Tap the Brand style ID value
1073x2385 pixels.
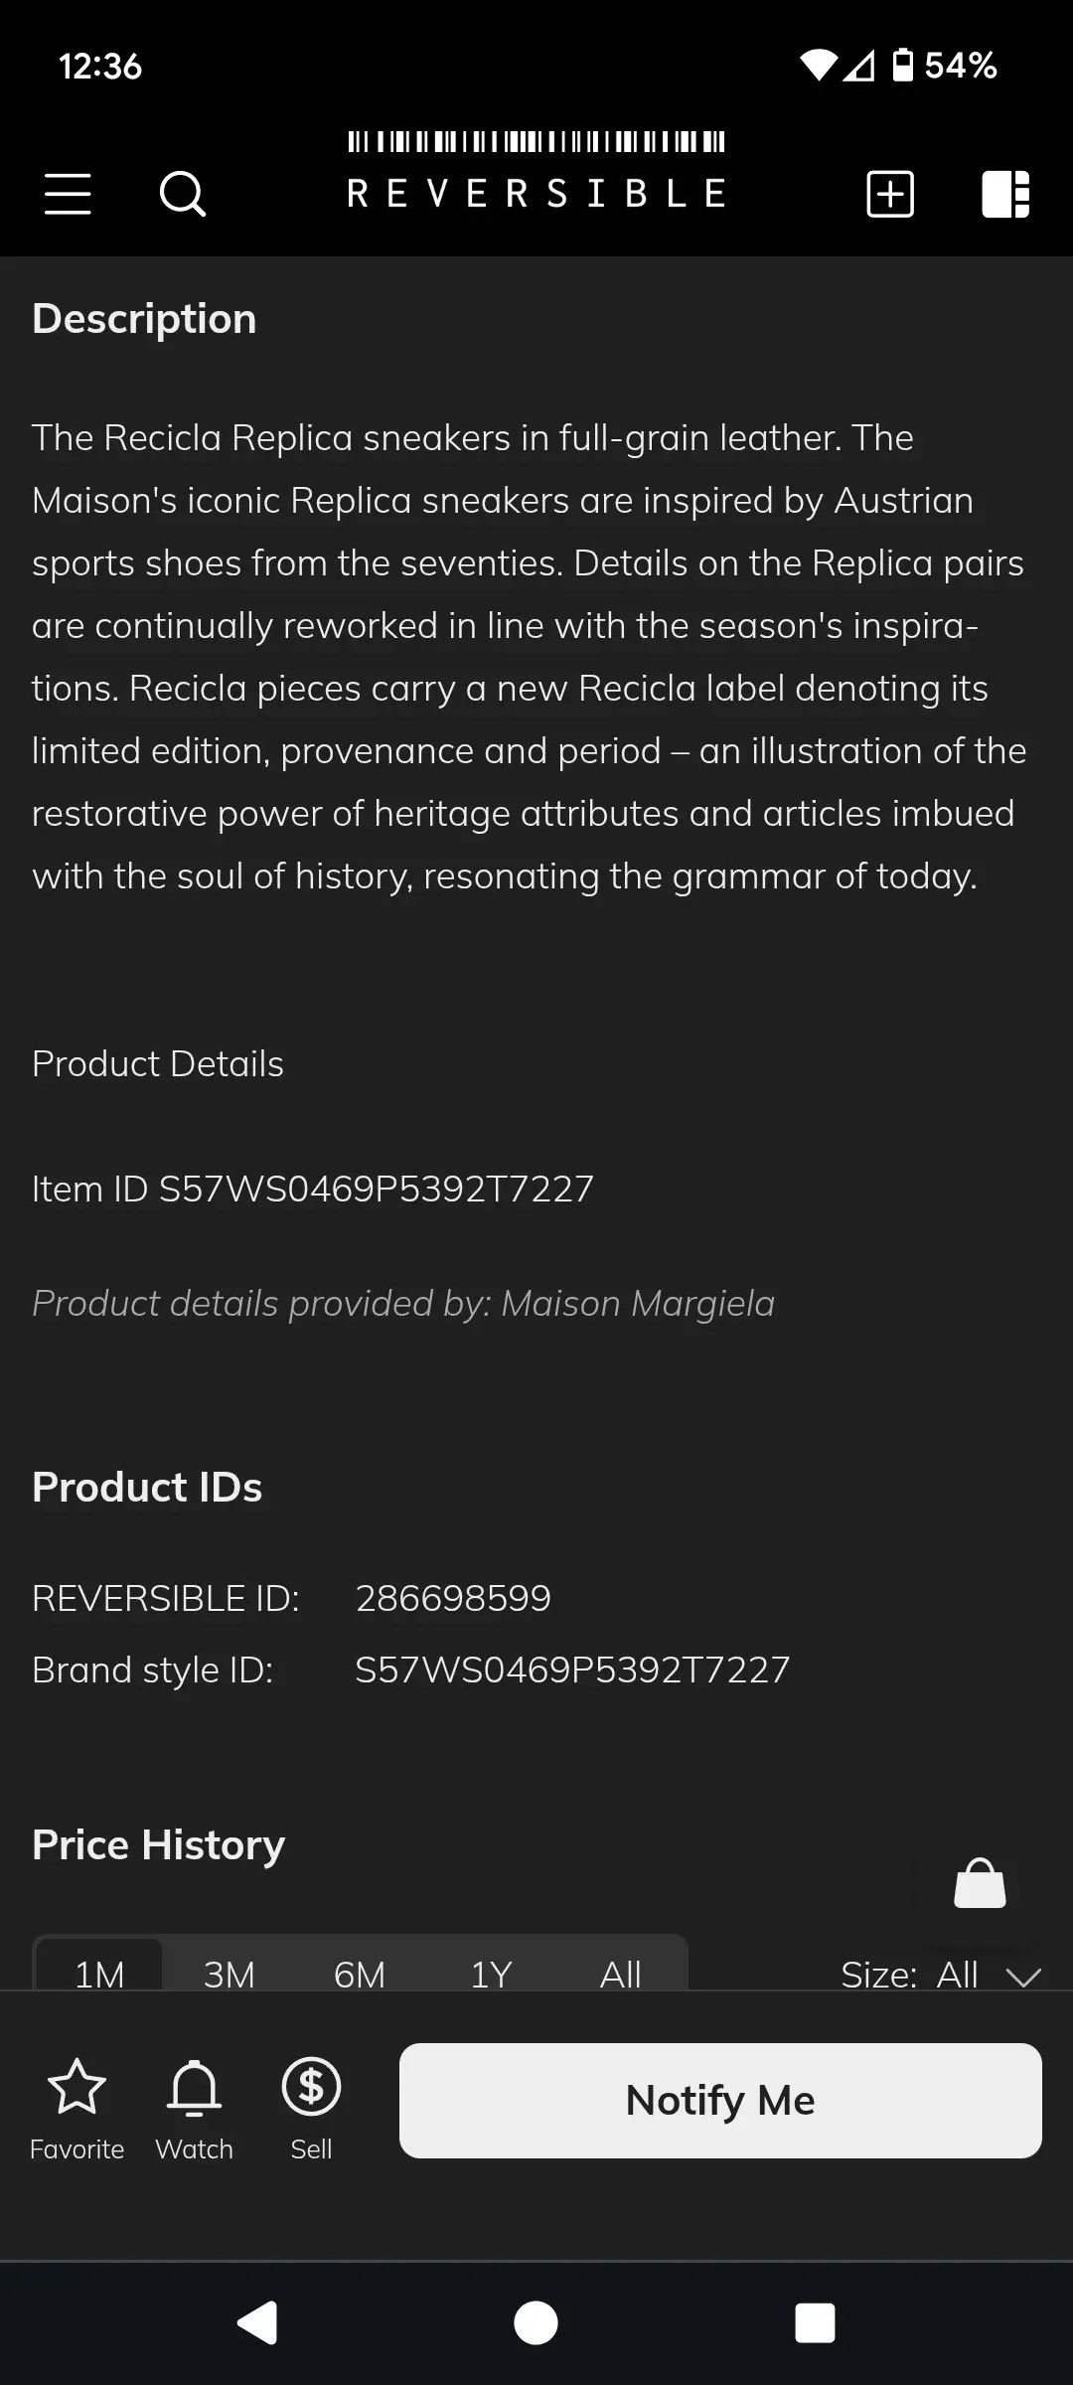point(572,1669)
